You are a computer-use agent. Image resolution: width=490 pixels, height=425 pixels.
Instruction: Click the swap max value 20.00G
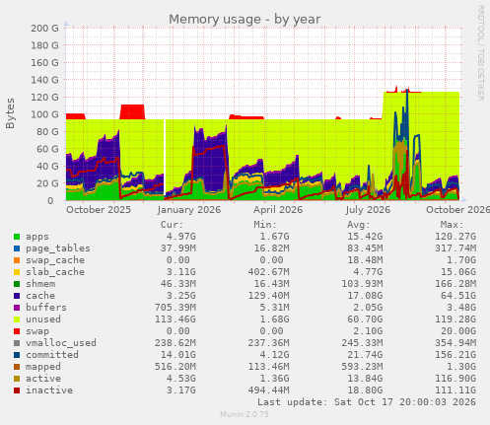click(x=458, y=331)
